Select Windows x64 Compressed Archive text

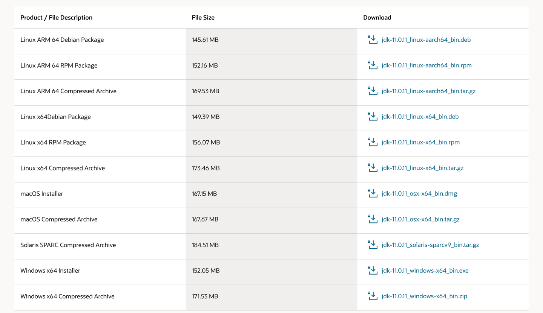click(67, 296)
